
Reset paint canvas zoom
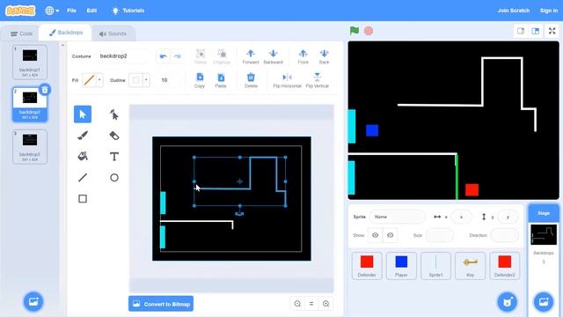click(311, 304)
